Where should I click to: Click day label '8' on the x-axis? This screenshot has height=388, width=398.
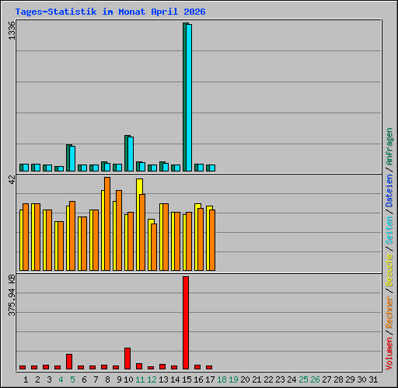107,379
